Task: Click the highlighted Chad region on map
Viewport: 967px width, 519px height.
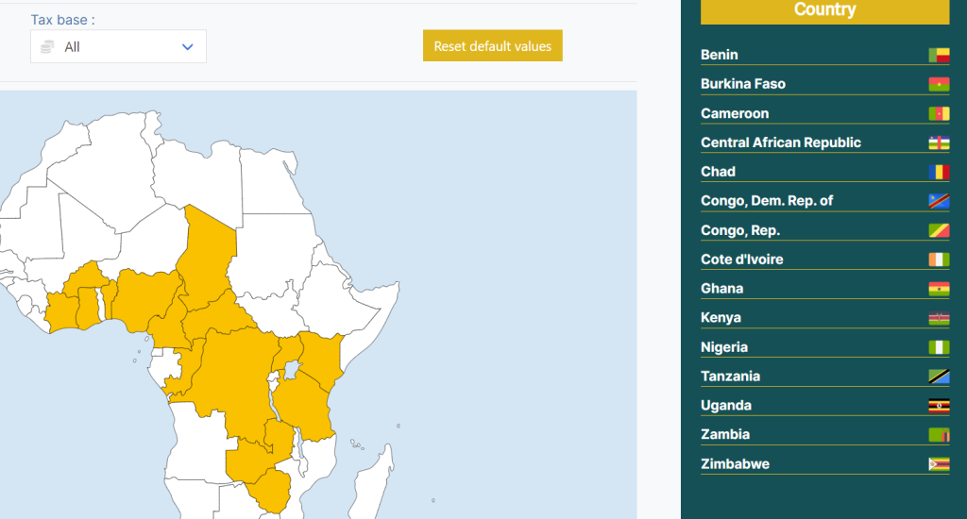Action: point(210,250)
